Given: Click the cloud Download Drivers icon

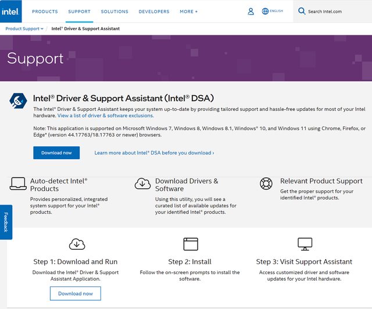Looking at the screenshot, I should click(142, 184).
